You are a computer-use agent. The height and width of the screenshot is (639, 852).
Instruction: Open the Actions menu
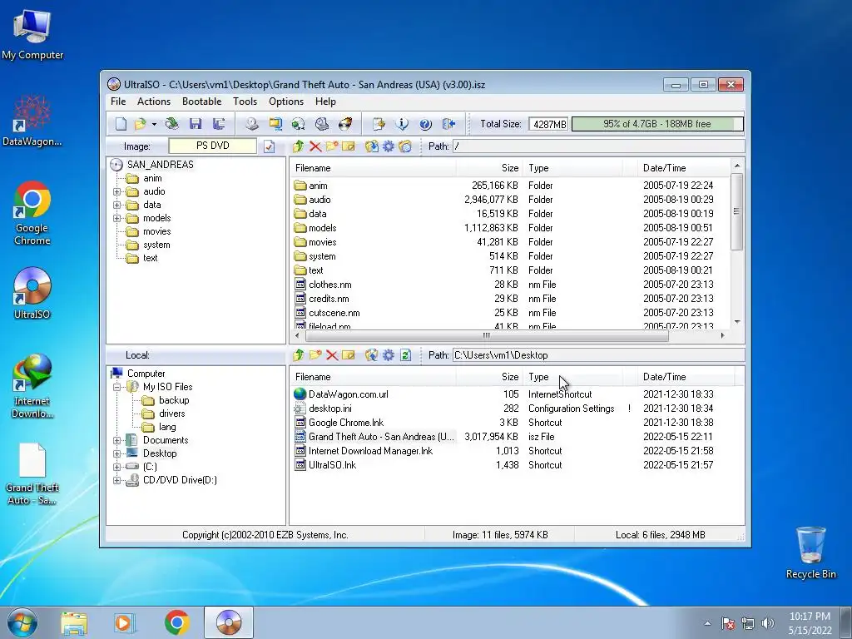tap(154, 102)
